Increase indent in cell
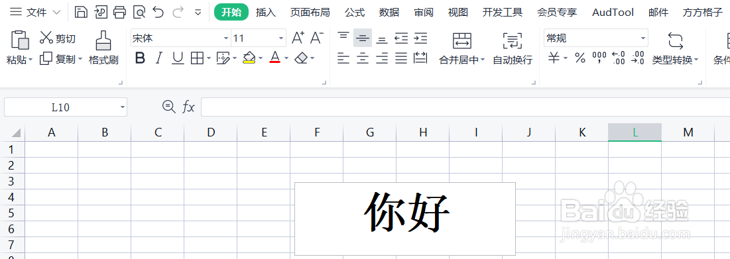The image size is (730, 259). coord(420,38)
